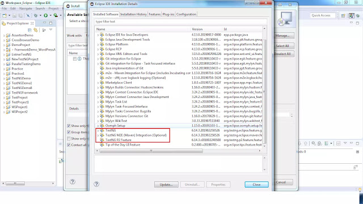Click the Eclipse Platform feature icon
Screen dimensions: 363x204
[x=102, y=44]
